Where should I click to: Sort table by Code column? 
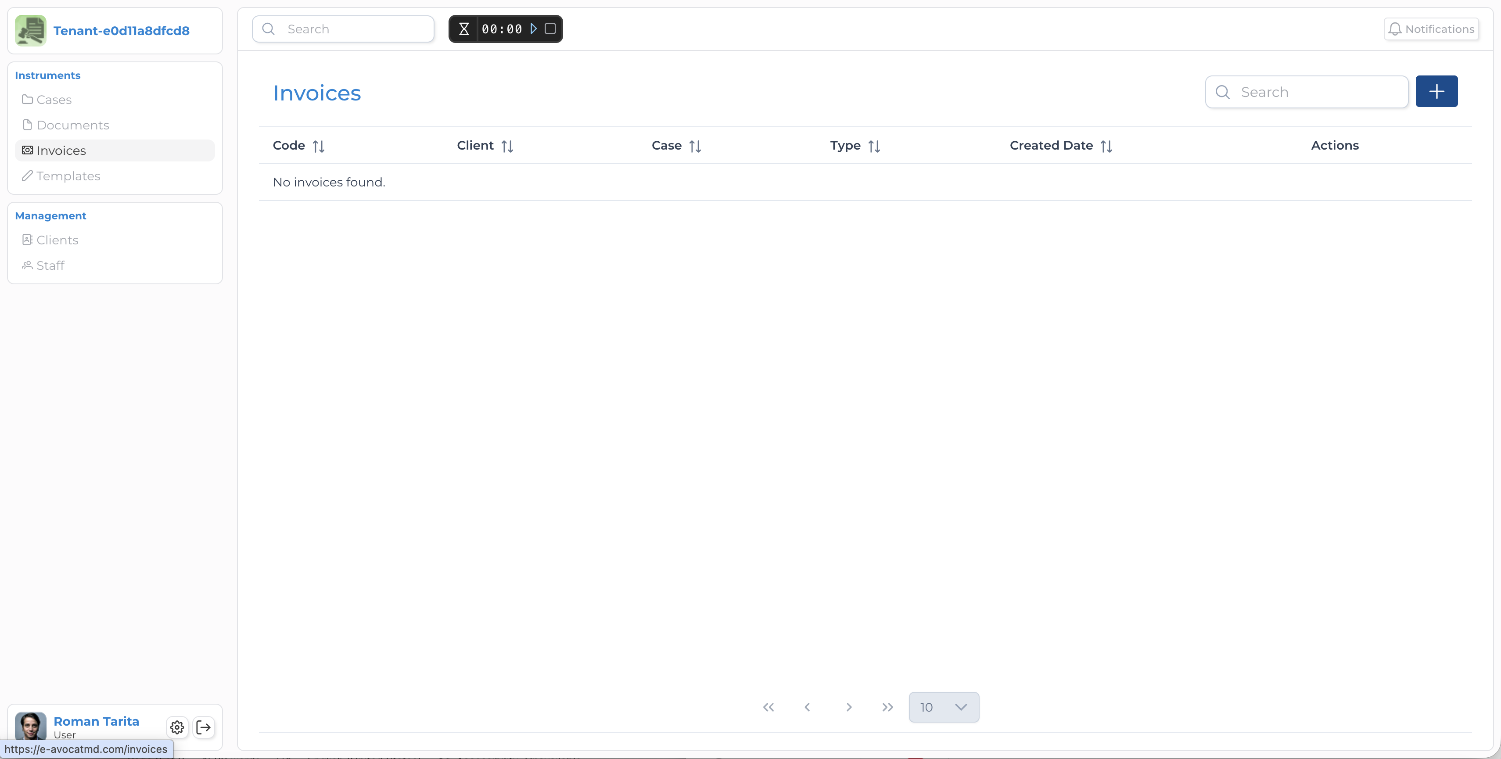(x=318, y=146)
